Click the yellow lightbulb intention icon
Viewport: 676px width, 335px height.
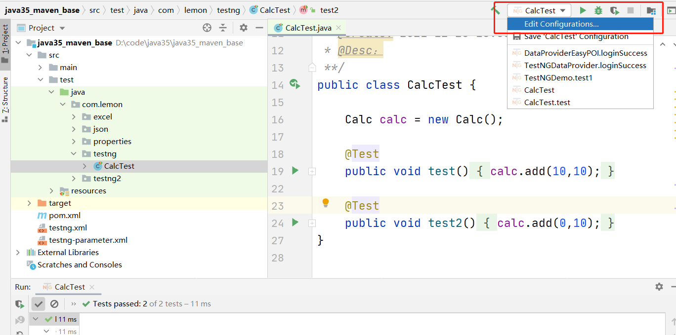click(x=326, y=203)
